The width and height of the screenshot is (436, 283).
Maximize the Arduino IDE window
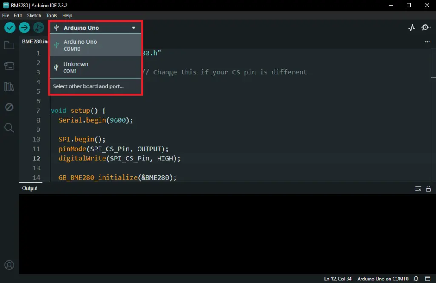(x=409, y=5)
